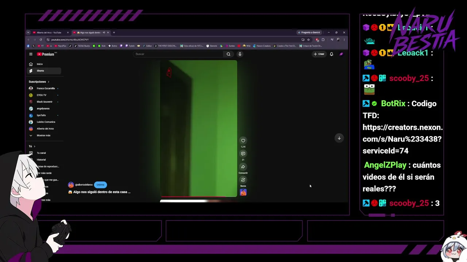Switch to the Alberto del Arco YouTube tab

click(50, 33)
